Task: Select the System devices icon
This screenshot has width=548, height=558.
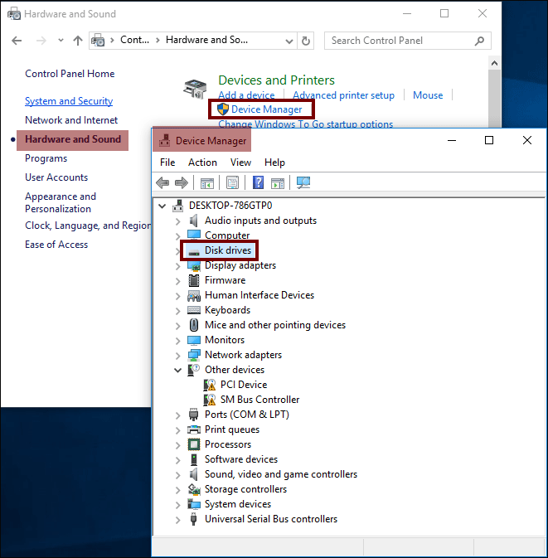Action: click(194, 504)
